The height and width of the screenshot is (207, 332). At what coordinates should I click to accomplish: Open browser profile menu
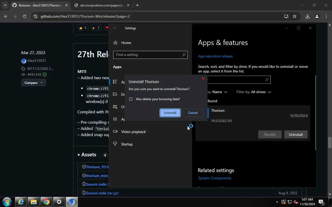(317, 16)
